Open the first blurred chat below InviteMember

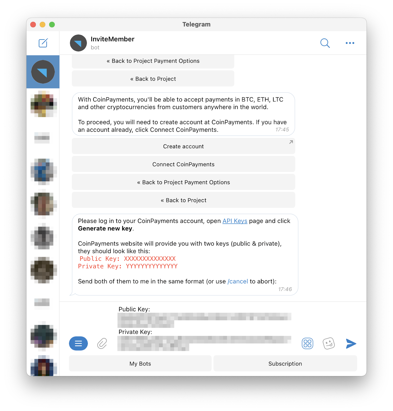click(x=43, y=104)
